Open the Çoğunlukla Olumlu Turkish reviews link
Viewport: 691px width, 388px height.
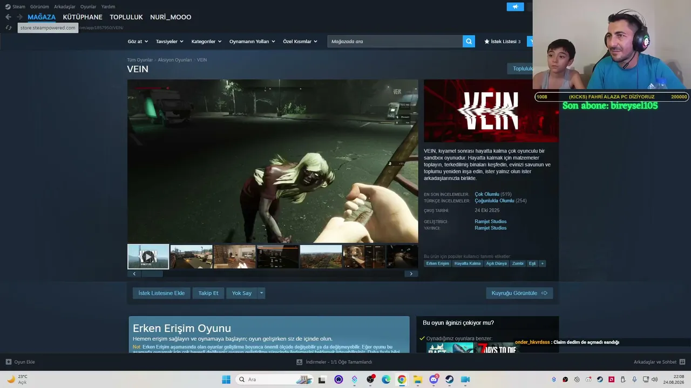[x=494, y=200]
